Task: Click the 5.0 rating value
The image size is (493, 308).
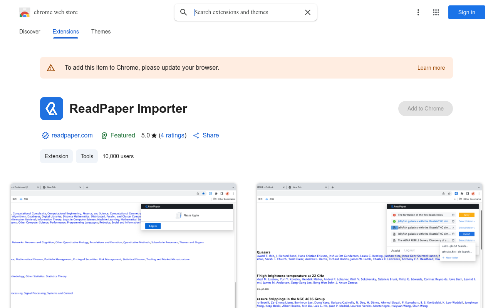Action: pos(146,136)
